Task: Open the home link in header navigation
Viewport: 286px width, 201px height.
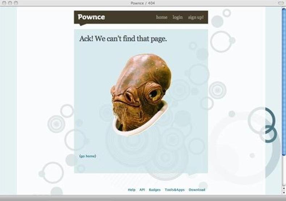Action: click(x=161, y=17)
